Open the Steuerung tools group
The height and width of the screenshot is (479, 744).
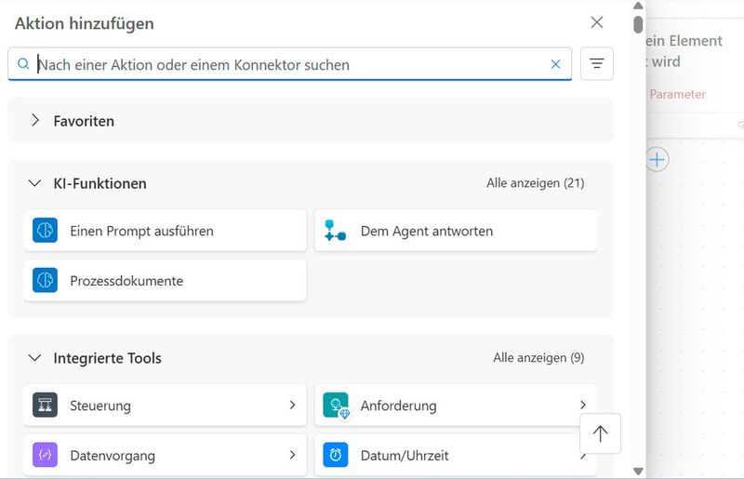(166, 405)
